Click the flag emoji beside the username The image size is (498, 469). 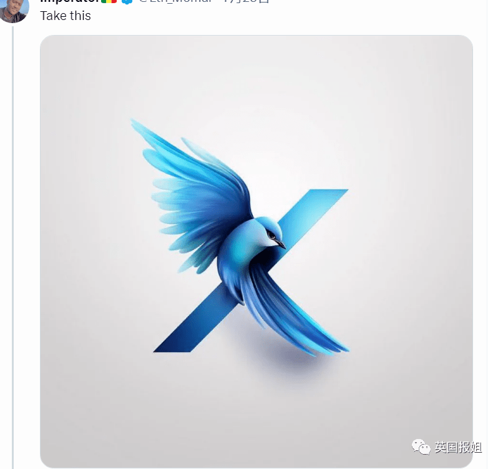(x=109, y=1)
